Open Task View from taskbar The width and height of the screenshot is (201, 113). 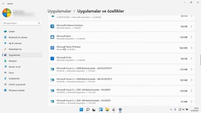click(94, 110)
